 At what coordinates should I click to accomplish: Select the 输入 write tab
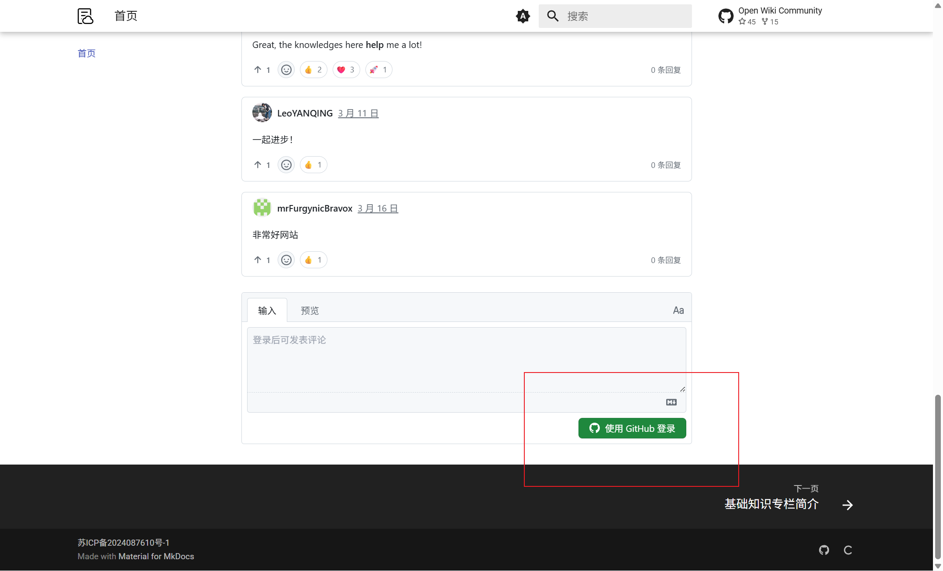click(x=267, y=311)
